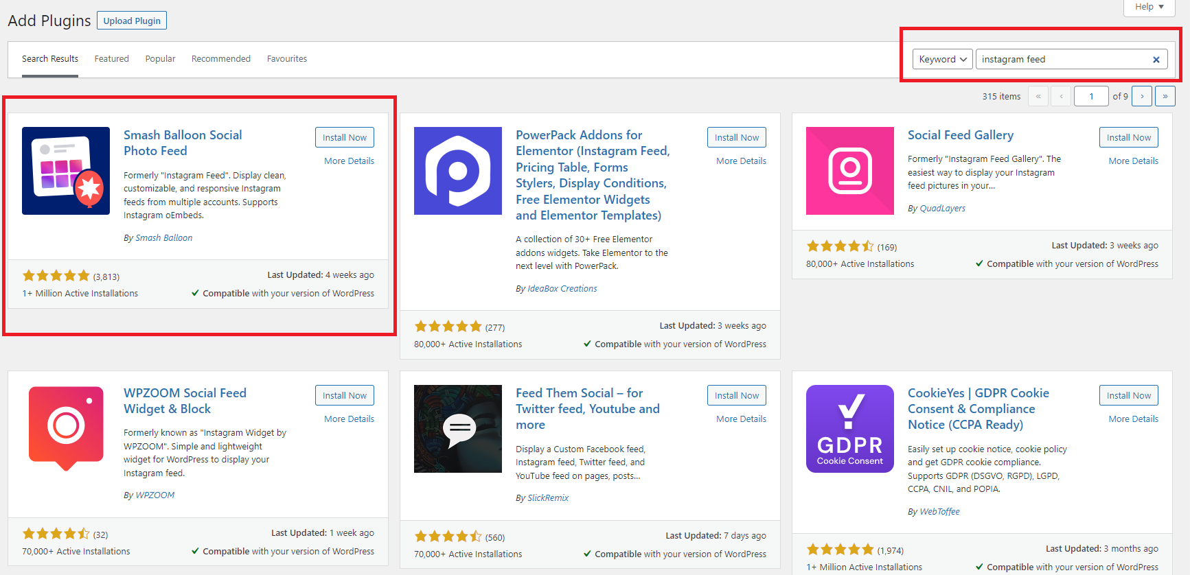This screenshot has width=1190, height=575.
Task: Go to first page of results
Action: click(1038, 96)
